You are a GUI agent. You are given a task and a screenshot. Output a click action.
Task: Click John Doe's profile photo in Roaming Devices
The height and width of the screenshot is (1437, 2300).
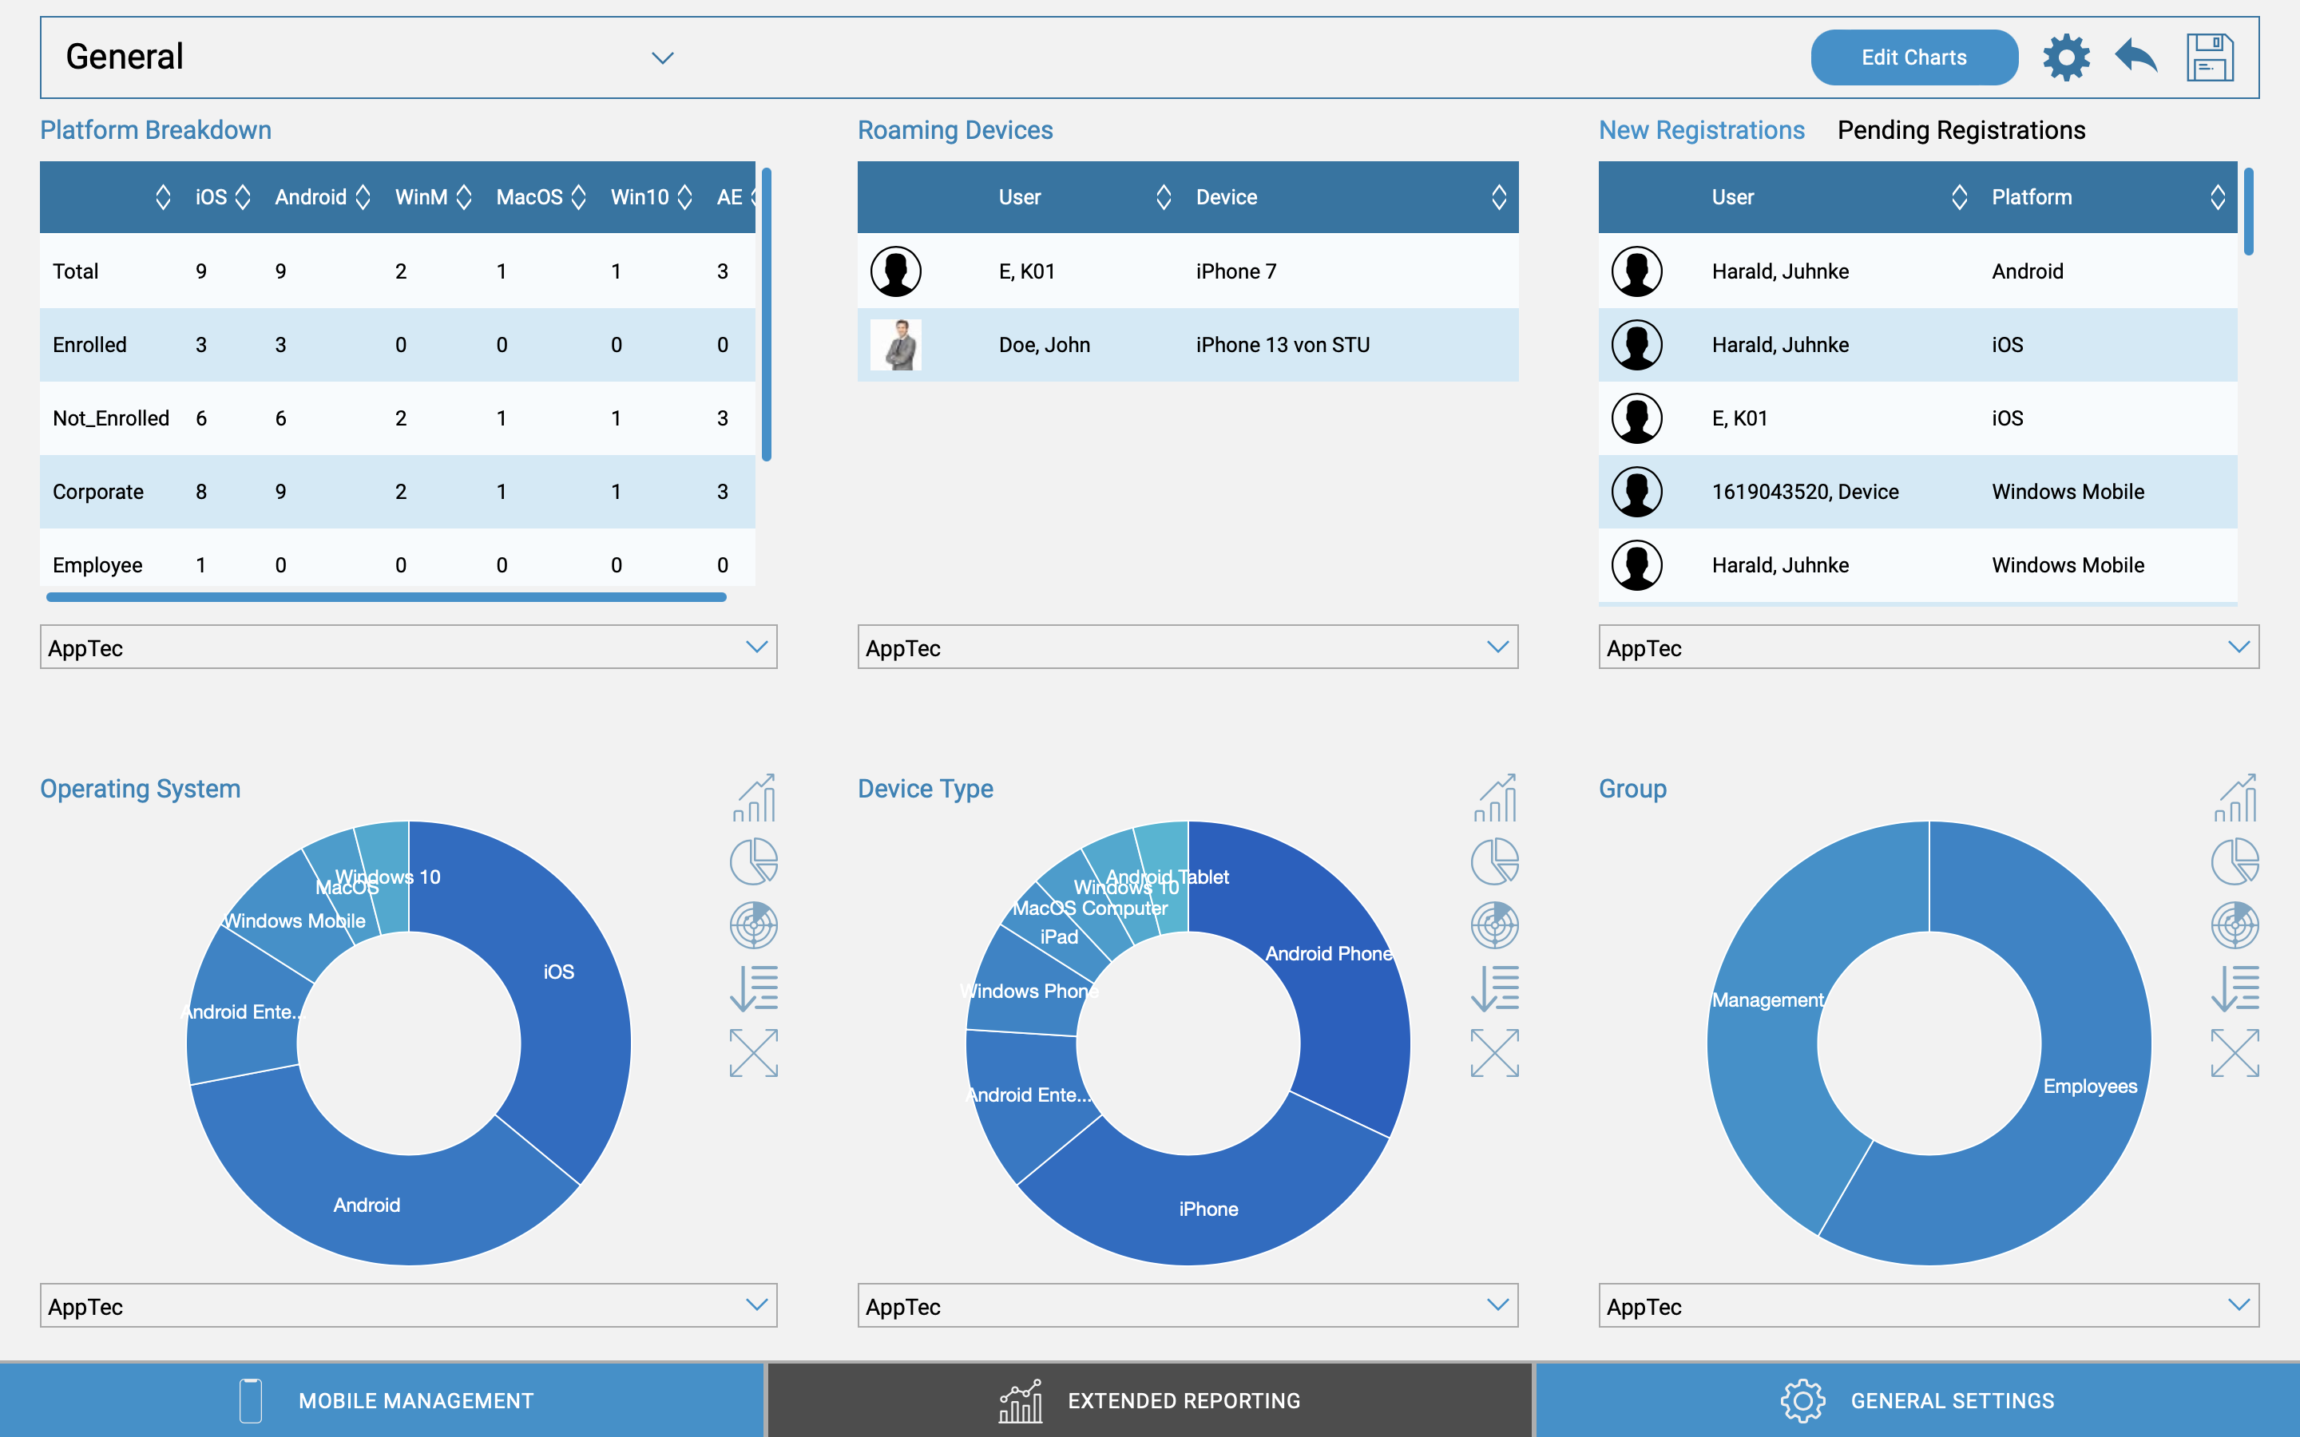(894, 344)
